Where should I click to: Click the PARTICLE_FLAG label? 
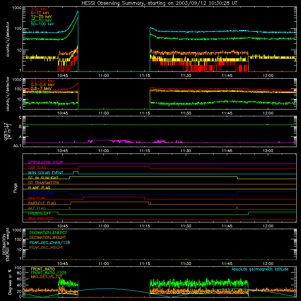pos(42,203)
